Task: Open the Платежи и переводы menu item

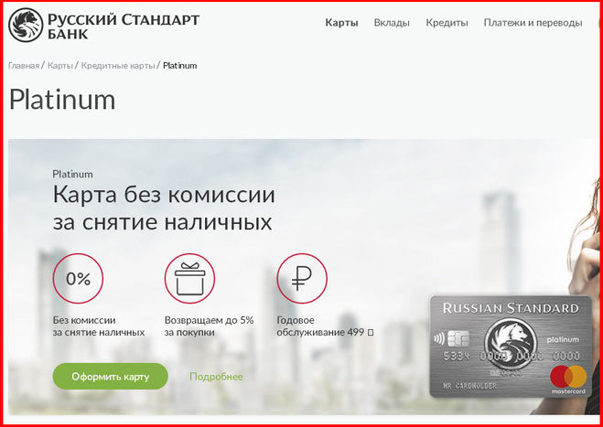Action: pyautogui.click(x=533, y=23)
